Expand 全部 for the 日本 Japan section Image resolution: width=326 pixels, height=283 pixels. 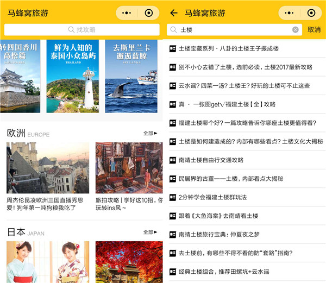(x=150, y=232)
